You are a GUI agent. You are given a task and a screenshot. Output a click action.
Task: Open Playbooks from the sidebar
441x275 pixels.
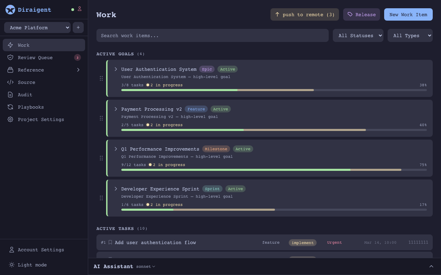[31, 107]
